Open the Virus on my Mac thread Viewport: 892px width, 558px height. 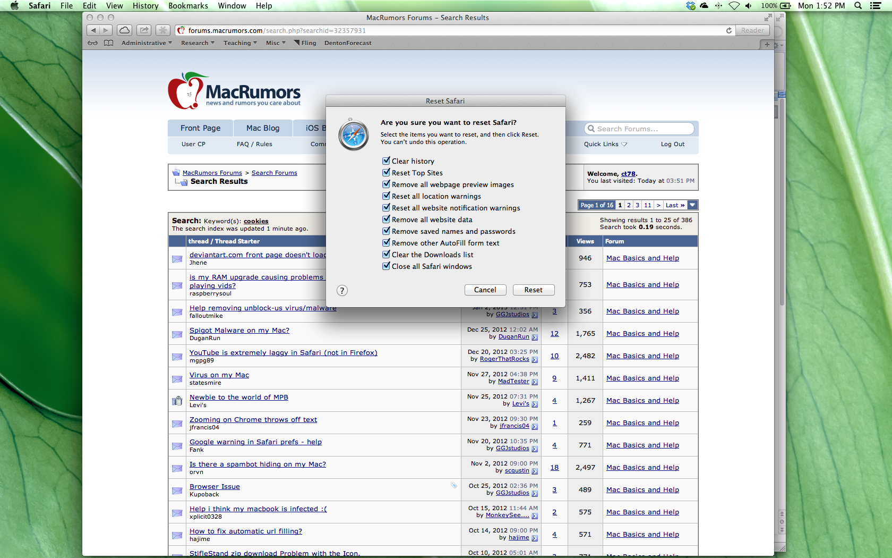pos(219,375)
